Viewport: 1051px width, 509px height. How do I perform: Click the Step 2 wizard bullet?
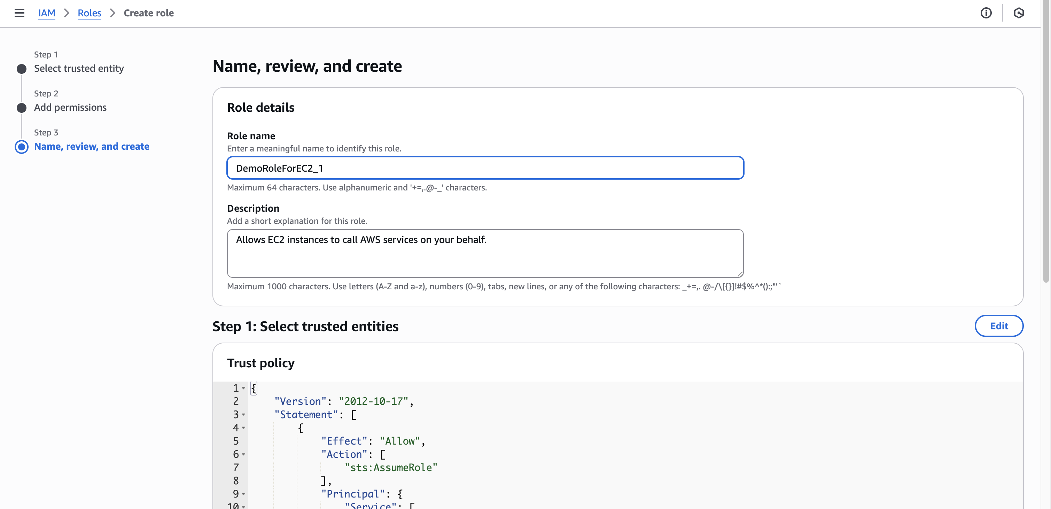(x=22, y=108)
